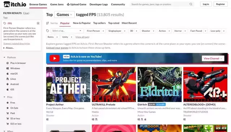Sort by New & Popular

(82, 23)
